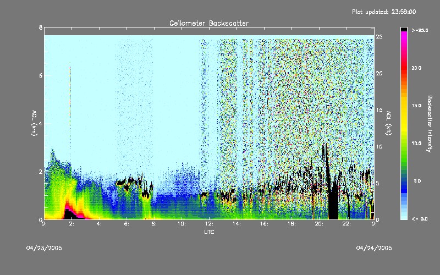
Task: Click the left y-axis tick label 6
Action: [x=41, y=75]
